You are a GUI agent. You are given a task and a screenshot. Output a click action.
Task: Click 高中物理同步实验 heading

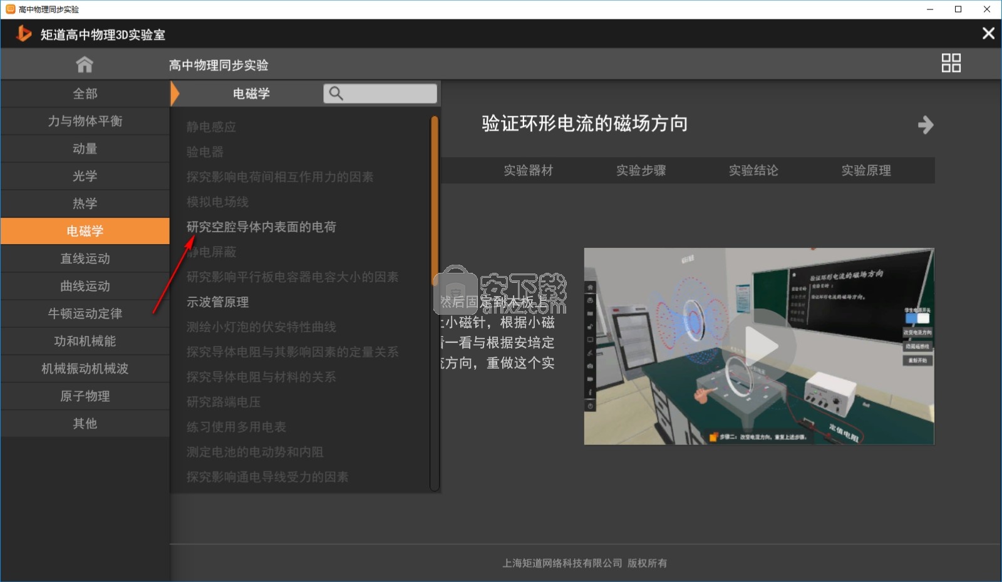(x=219, y=65)
